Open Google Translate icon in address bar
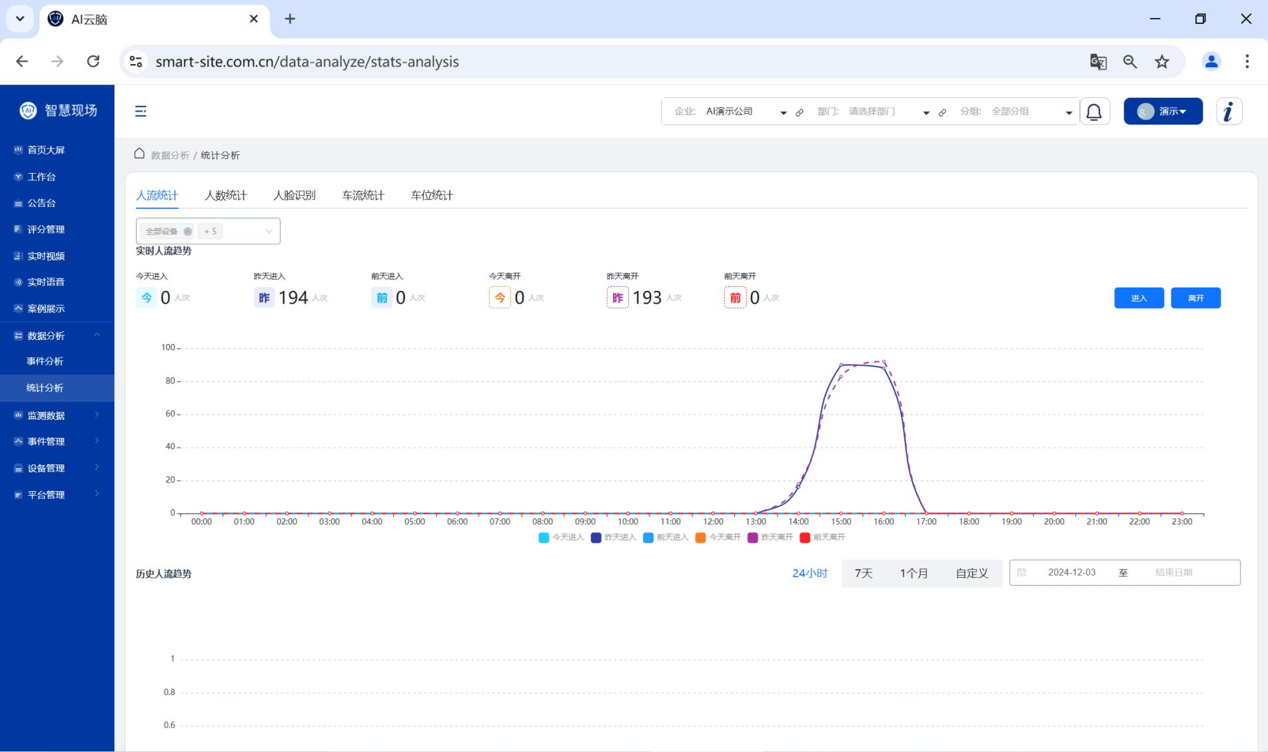 click(x=1098, y=62)
